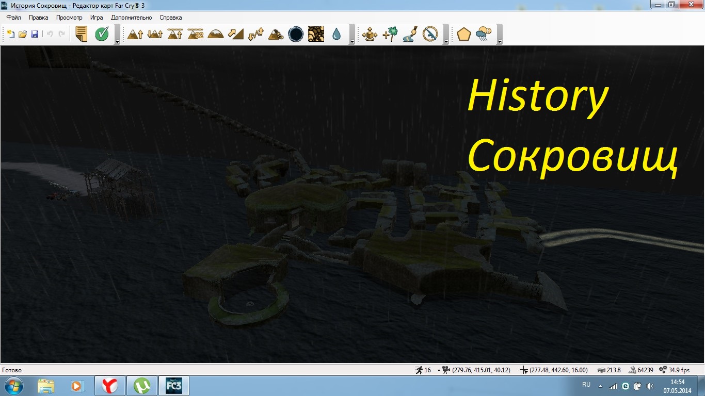Click the volume icon in system tray
This screenshot has height=396, width=705.
coord(649,386)
